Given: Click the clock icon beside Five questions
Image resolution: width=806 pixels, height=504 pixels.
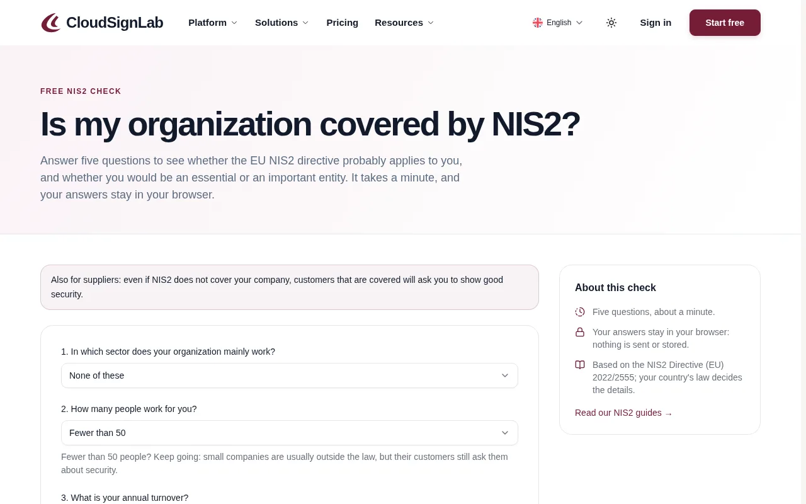Looking at the screenshot, I should coord(580,312).
